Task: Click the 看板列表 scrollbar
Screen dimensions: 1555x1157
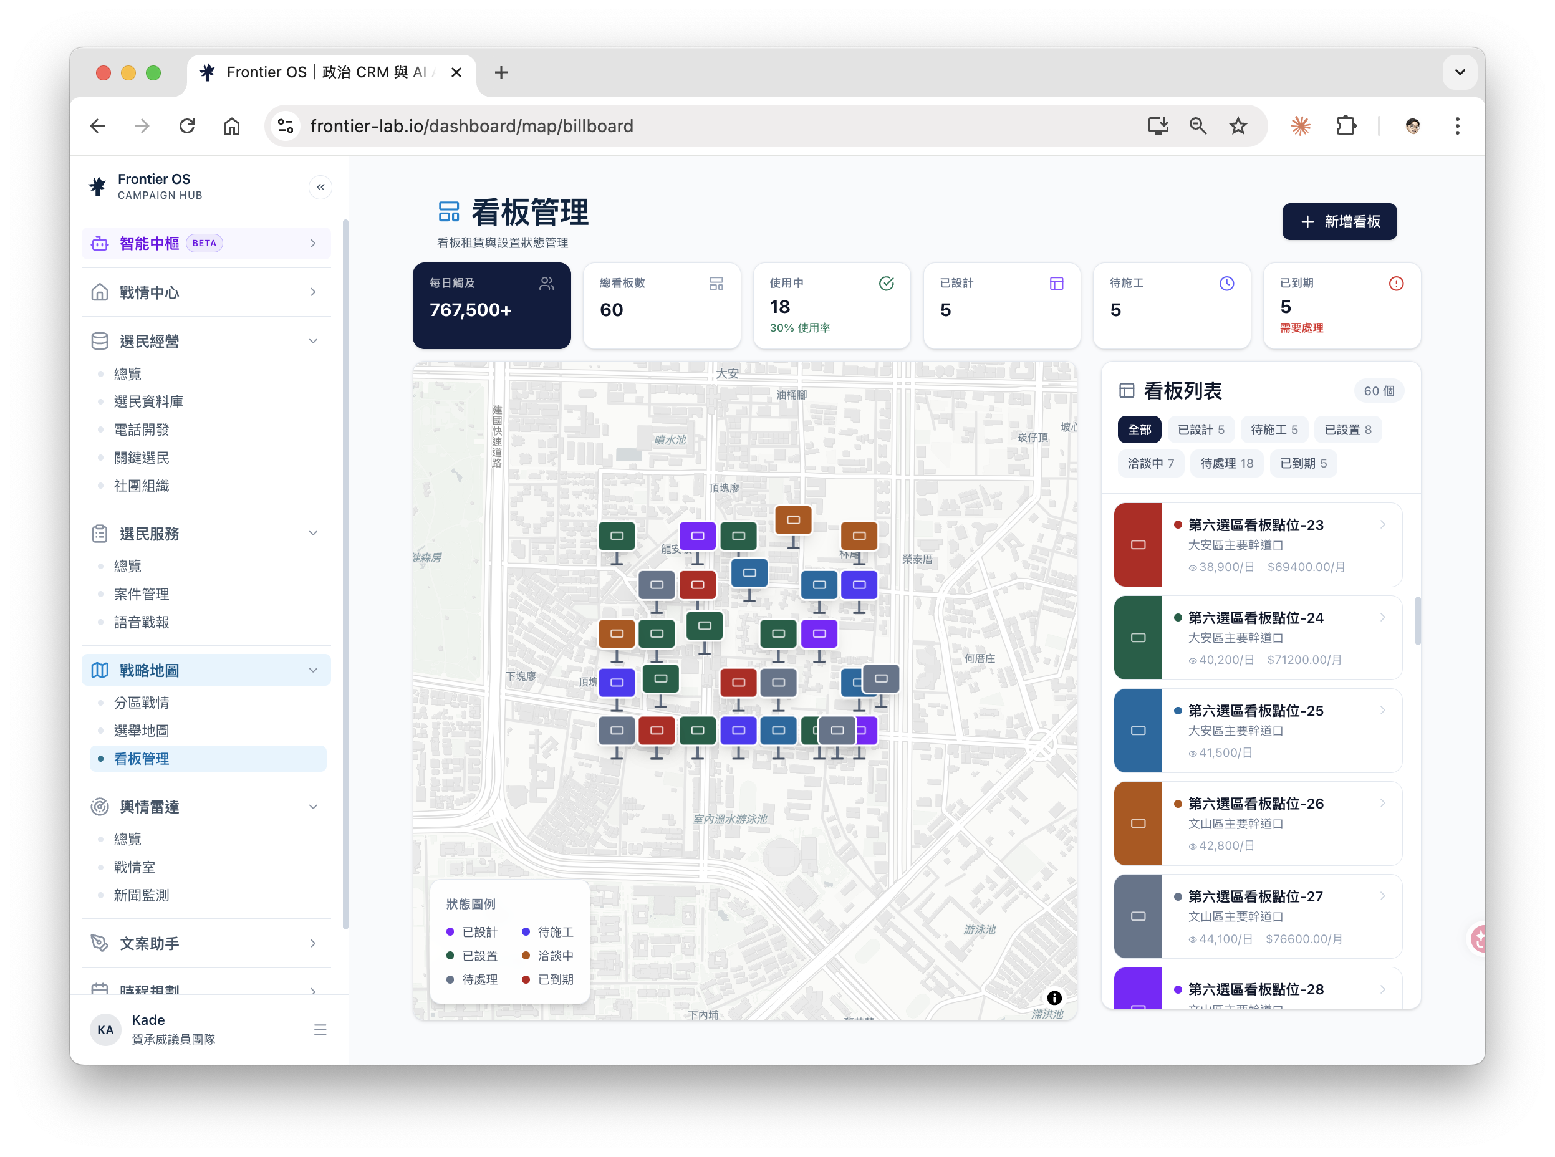Action: (1418, 620)
